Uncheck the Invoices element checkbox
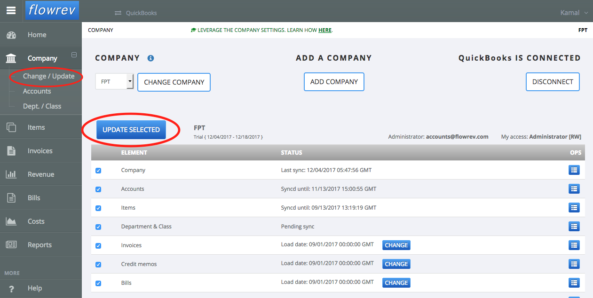 click(x=98, y=246)
